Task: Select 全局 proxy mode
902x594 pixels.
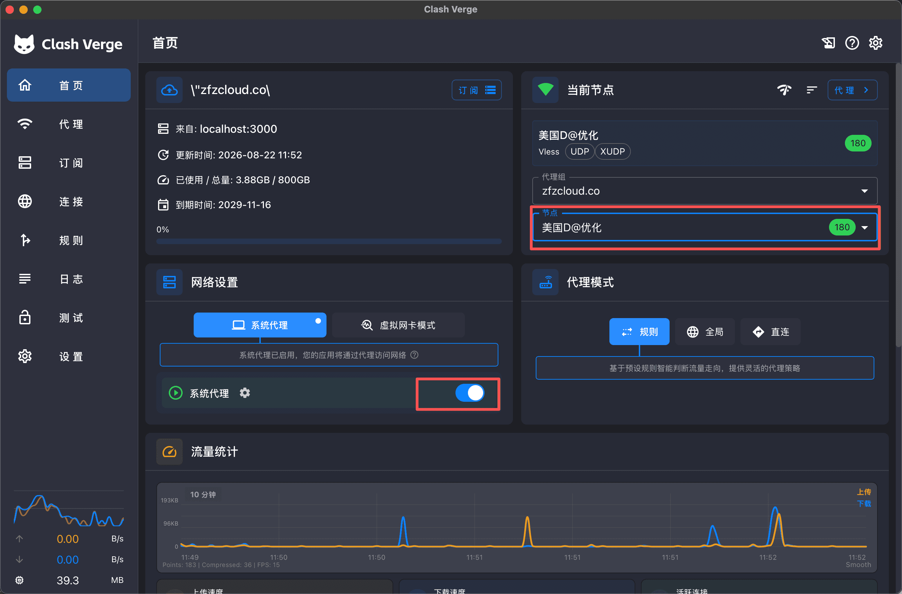Action: click(x=705, y=332)
